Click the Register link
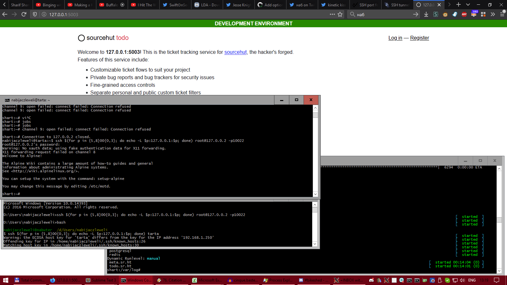 pyautogui.click(x=419, y=38)
